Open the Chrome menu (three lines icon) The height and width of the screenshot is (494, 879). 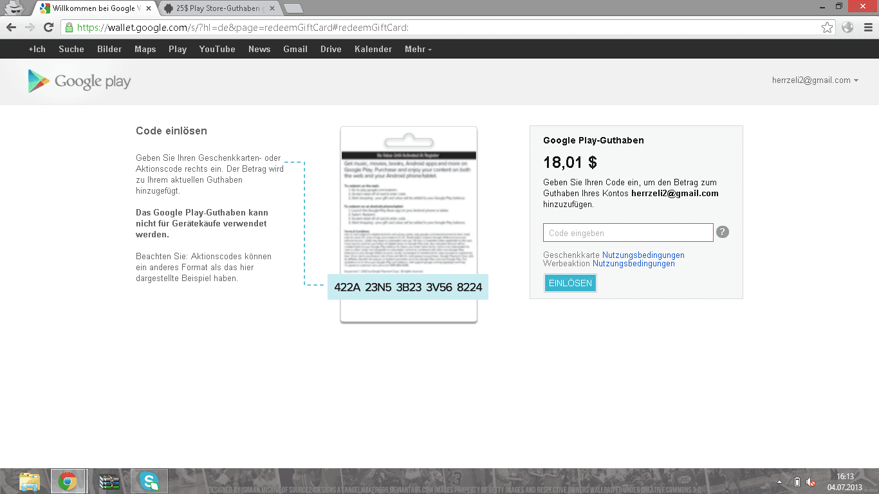[868, 27]
